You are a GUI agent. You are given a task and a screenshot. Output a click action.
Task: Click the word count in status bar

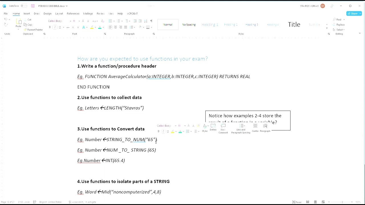[x=24, y=202]
